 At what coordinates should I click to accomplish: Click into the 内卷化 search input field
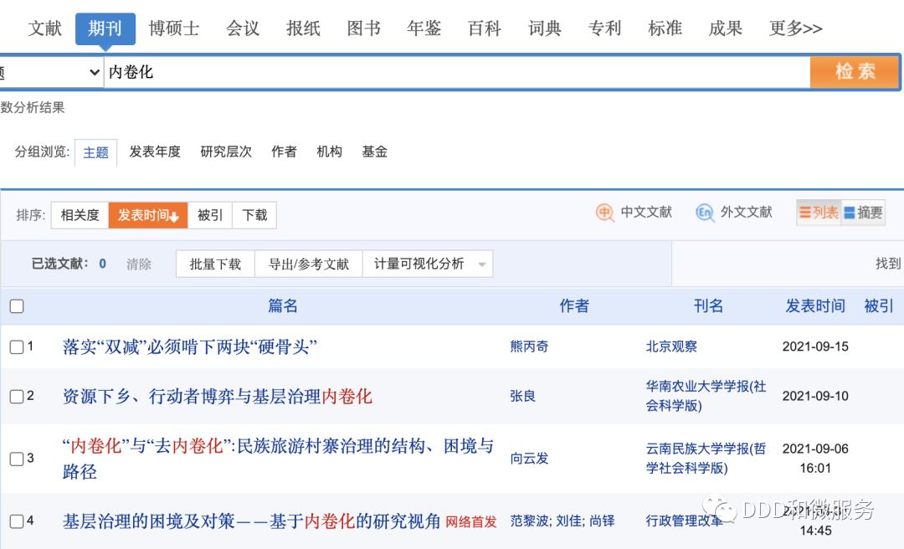coord(452,73)
